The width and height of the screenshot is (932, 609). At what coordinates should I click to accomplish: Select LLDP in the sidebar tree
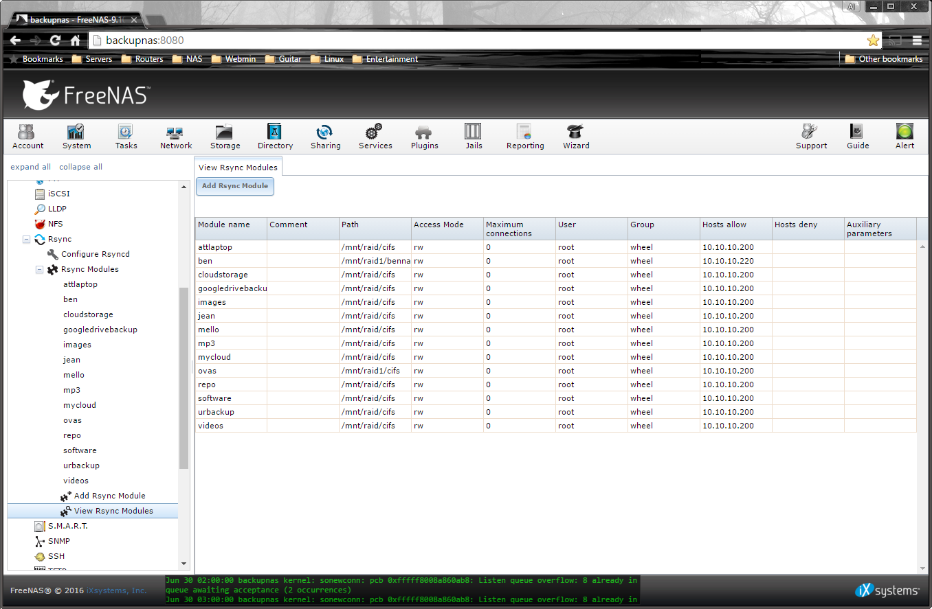pos(57,209)
